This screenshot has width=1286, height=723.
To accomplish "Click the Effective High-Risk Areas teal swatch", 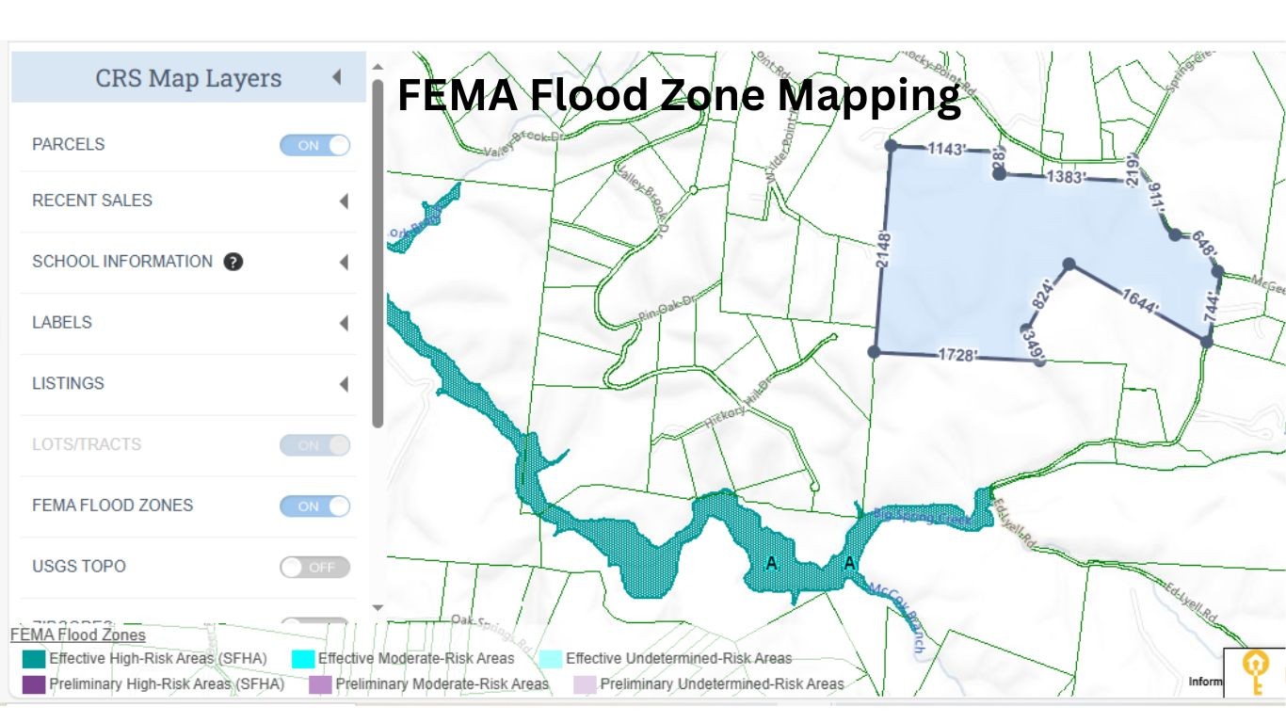I will pos(33,659).
